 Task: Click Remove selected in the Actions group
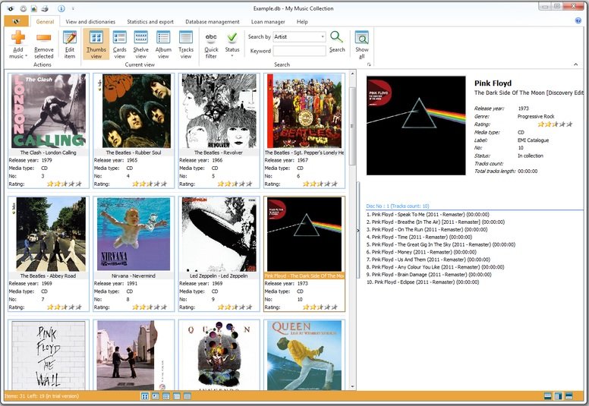click(x=44, y=44)
